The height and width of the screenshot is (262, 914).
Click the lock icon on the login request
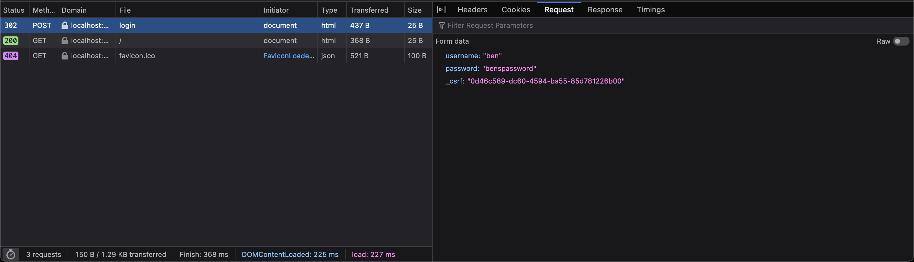pyautogui.click(x=64, y=25)
